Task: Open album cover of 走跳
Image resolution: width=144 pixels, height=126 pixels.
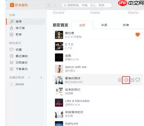Action: coord(59,57)
